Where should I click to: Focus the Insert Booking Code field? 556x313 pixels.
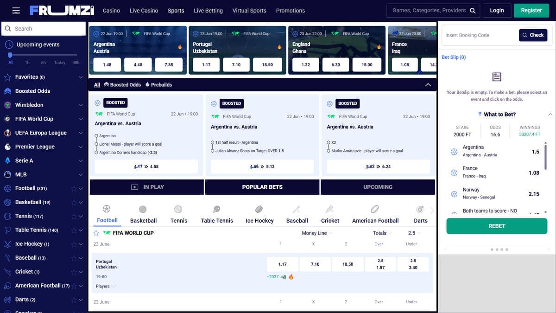pos(480,35)
